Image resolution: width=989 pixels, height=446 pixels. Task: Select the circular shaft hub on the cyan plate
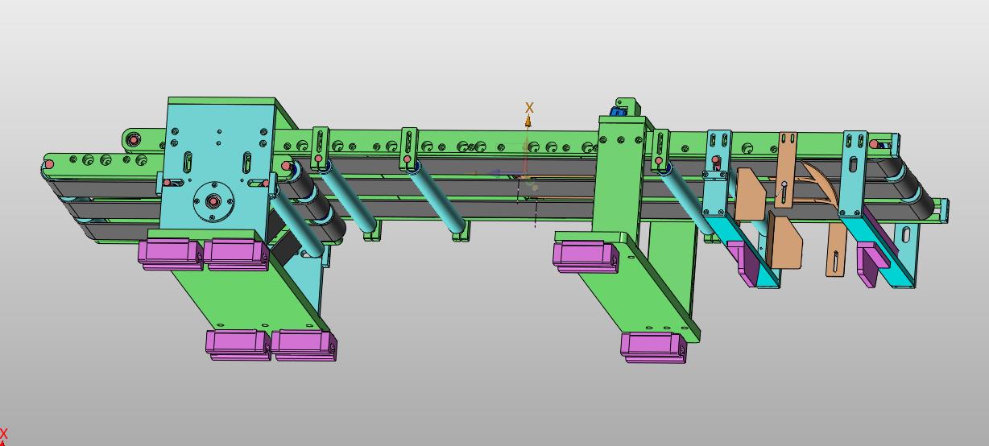[213, 200]
